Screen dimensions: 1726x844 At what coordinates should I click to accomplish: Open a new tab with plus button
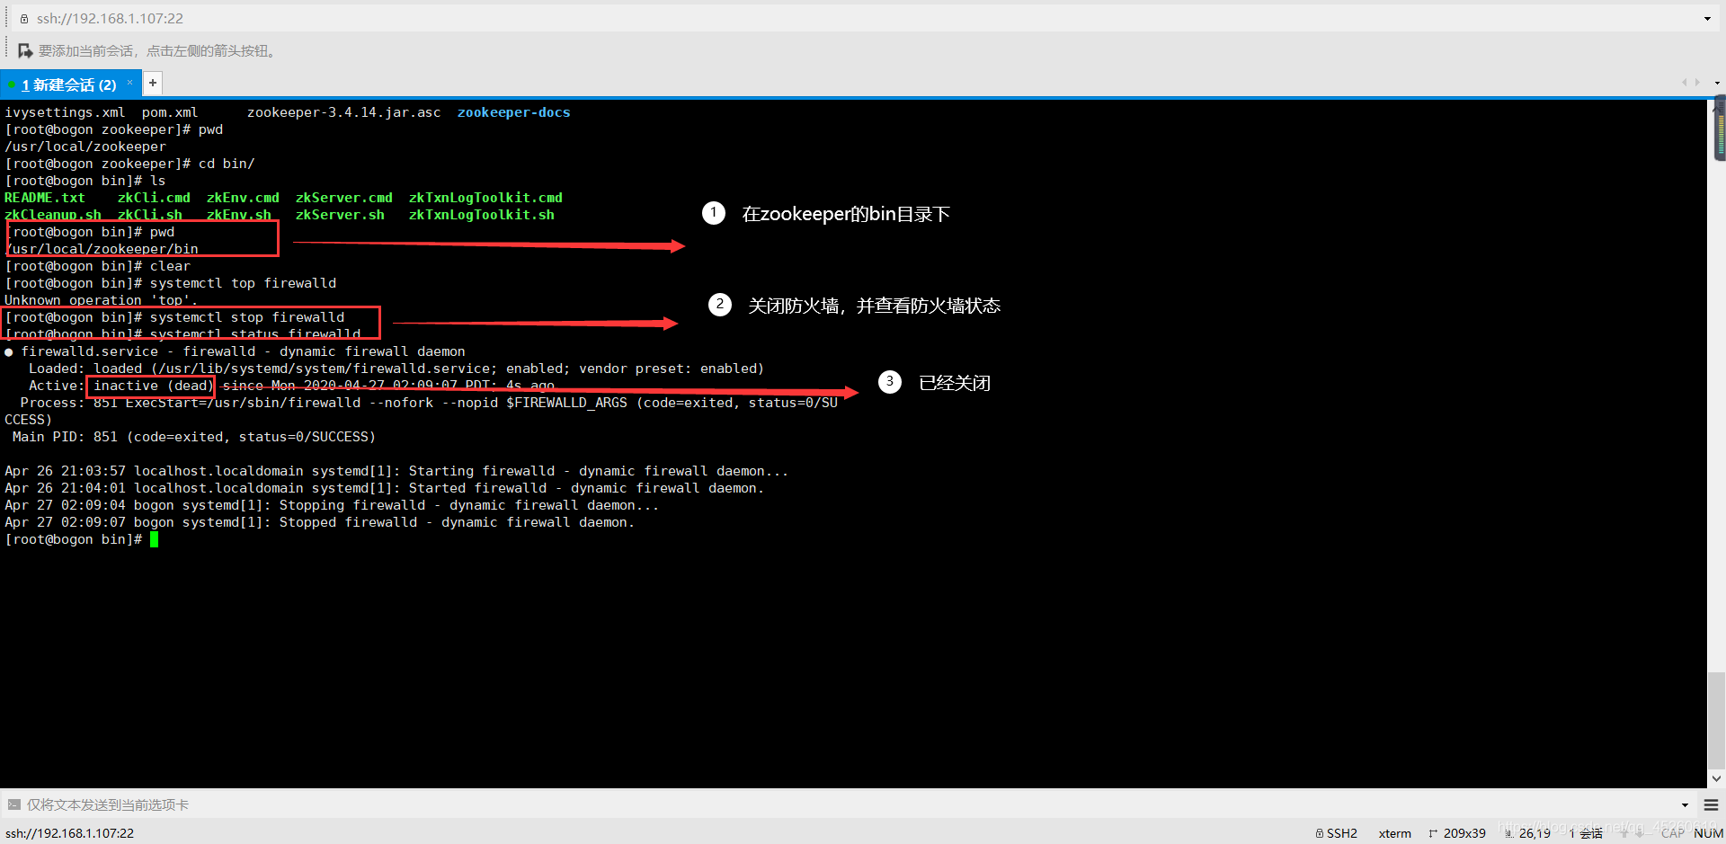coord(153,83)
